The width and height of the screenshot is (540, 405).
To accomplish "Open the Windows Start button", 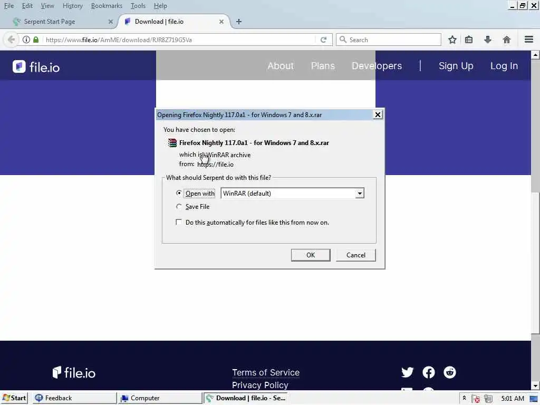I will coord(14,398).
